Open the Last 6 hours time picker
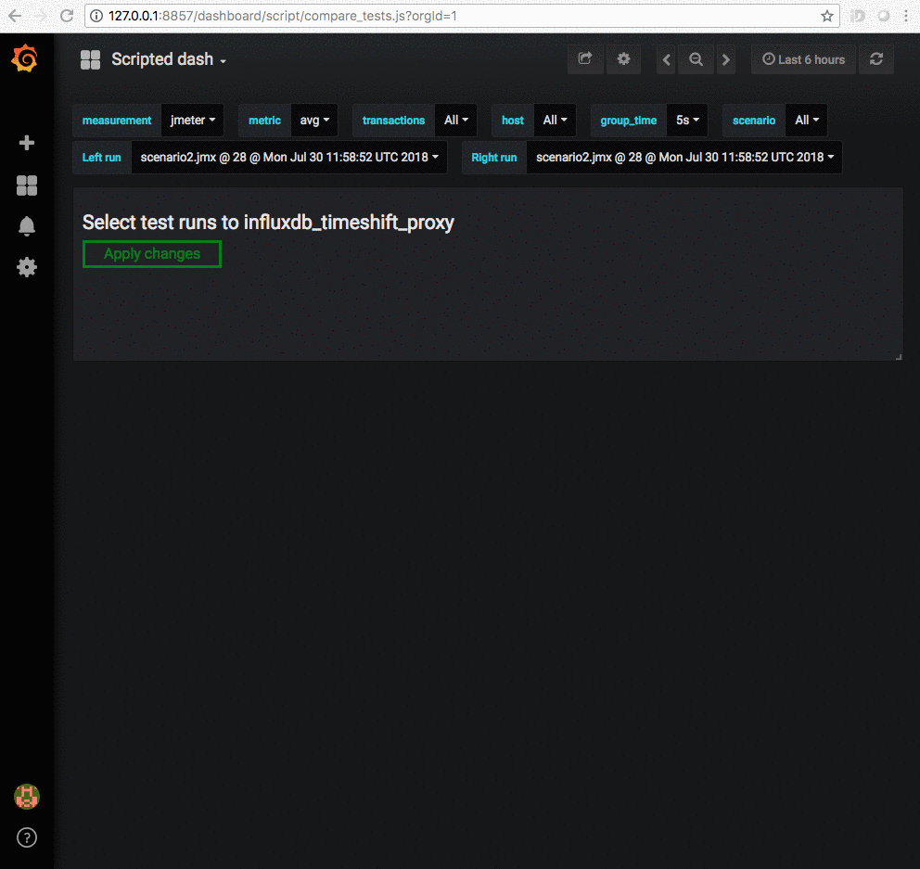The height and width of the screenshot is (869, 920). pyautogui.click(x=803, y=59)
